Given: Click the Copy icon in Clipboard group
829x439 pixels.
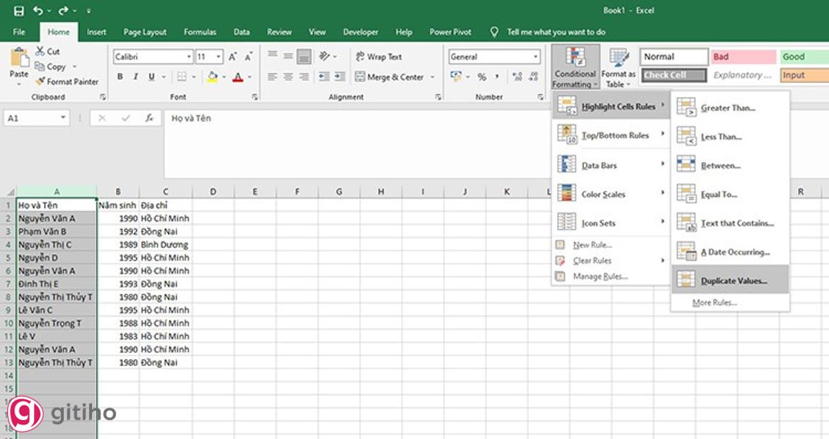Looking at the screenshot, I should tap(40, 65).
